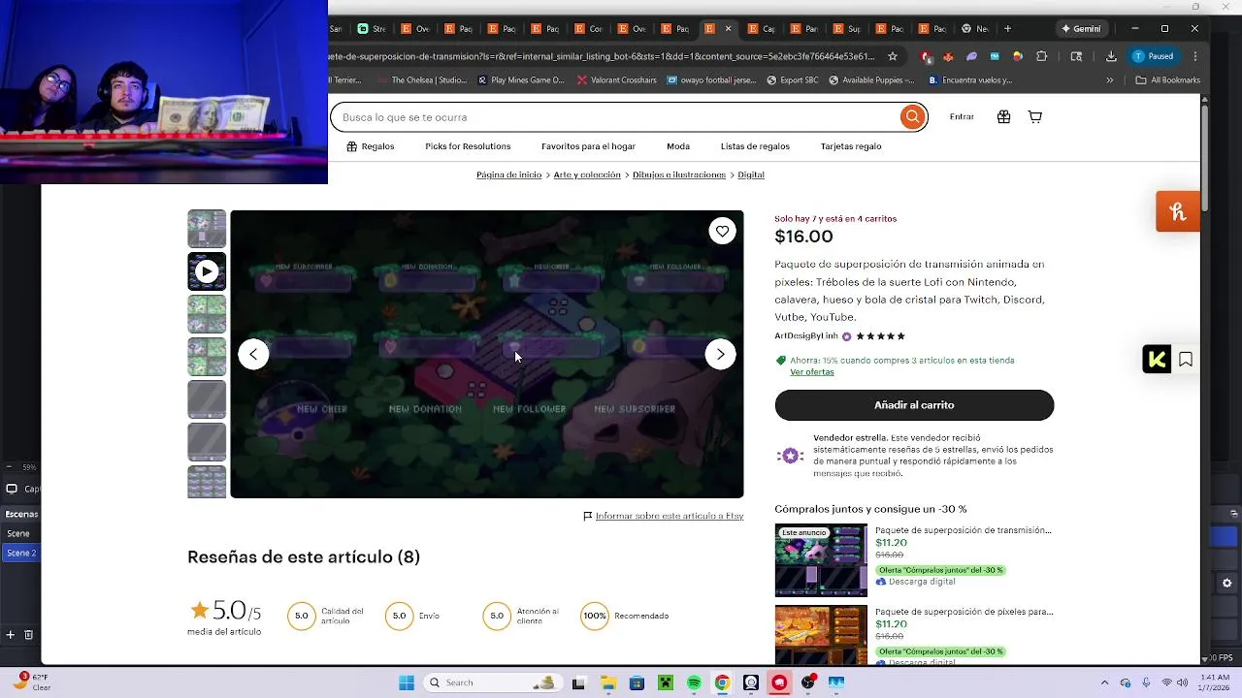The height and width of the screenshot is (698, 1242).
Task: Click the bookmark ribbon icon beside K
Action: [1185, 360]
